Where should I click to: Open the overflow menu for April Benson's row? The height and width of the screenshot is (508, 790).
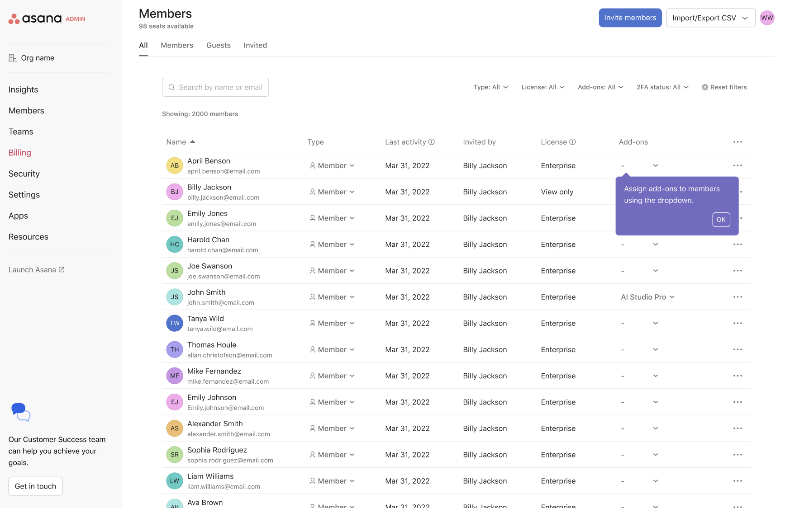tap(738, 165)
